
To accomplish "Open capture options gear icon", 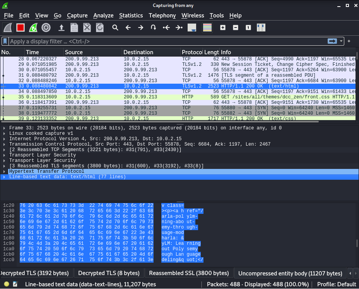I will [46, 28].
